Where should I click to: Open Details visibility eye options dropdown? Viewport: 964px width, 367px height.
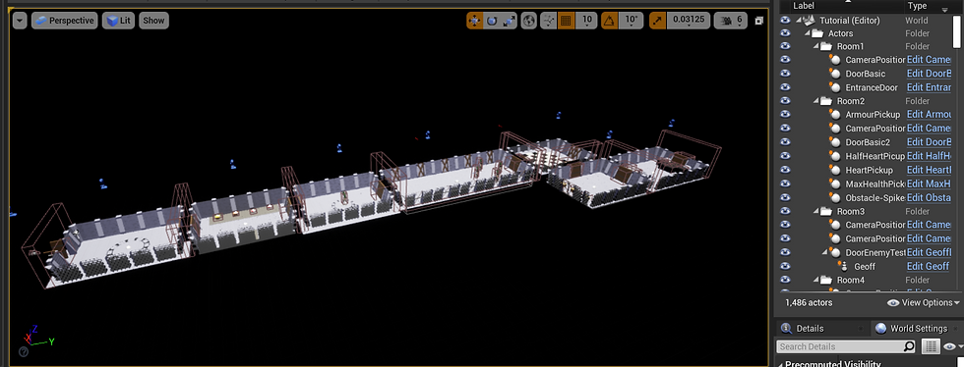click(x=952, y=346)
